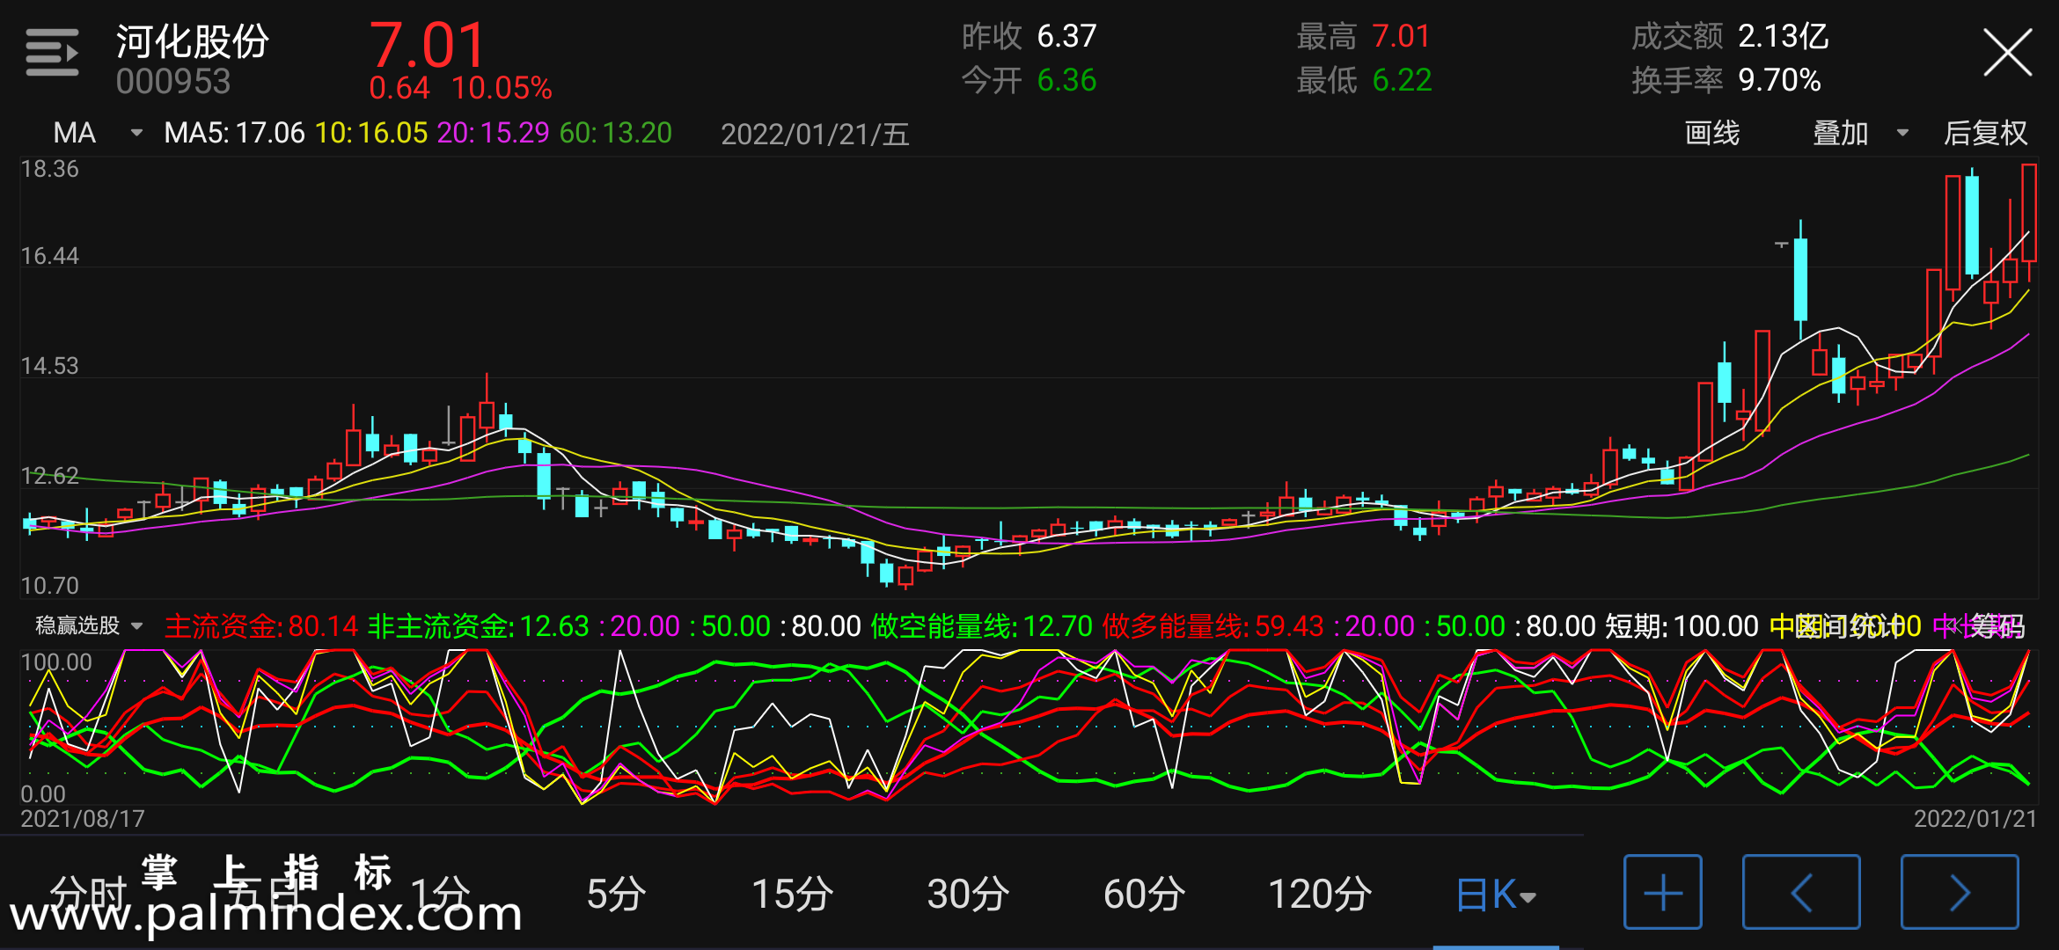Tap stock name 河化股份
2059x950 pixels.
[192, 41]
